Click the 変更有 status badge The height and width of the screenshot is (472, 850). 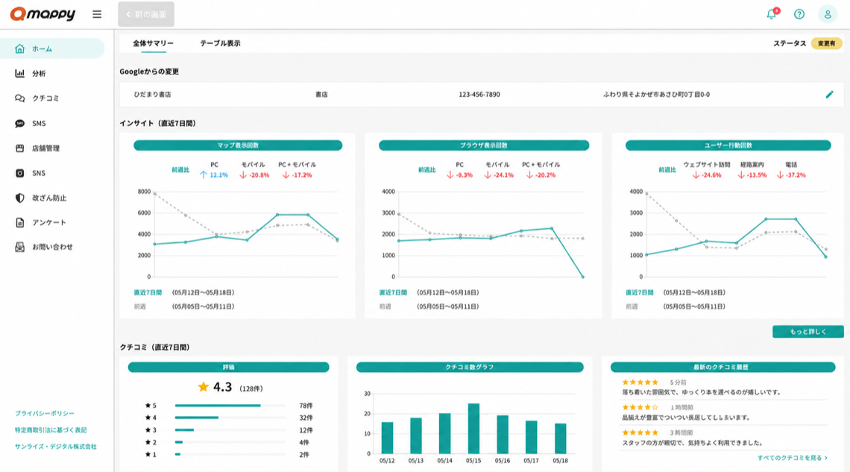click(x=826, y=43)
